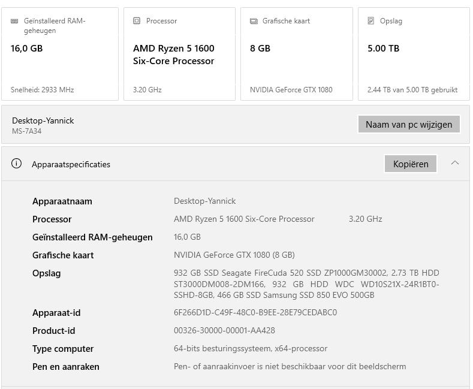Click the 2.44 TB van 5.00 TB gebruikt text

point(412,90)
